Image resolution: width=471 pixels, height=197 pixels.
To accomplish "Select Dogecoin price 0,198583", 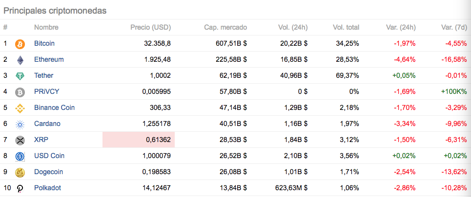I will pos(157,172).
